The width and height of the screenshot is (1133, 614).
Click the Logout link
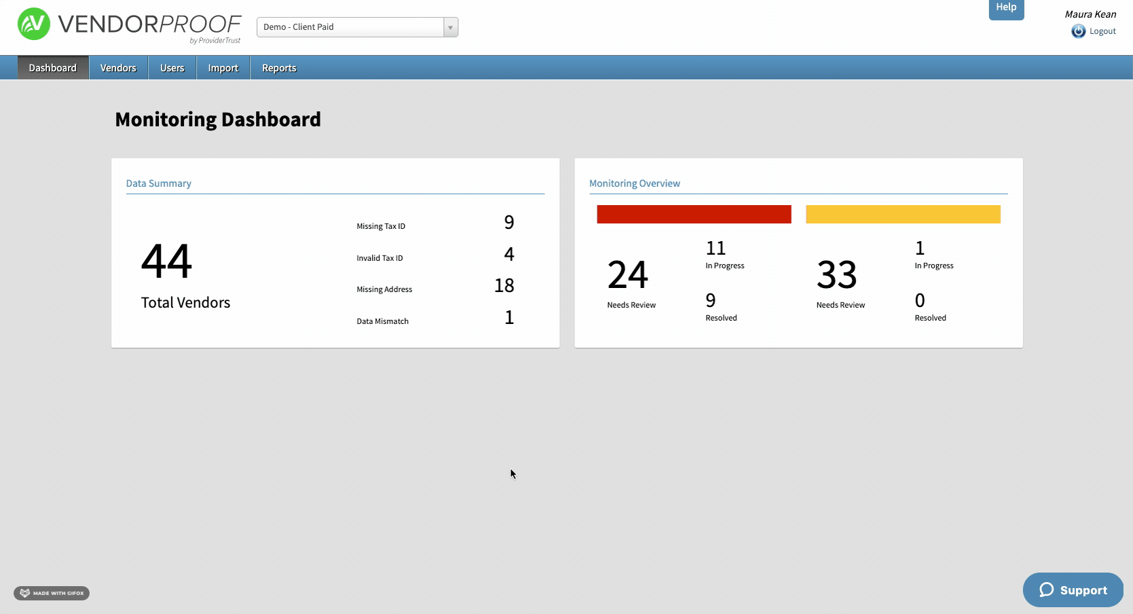(x=1102, y=31)
